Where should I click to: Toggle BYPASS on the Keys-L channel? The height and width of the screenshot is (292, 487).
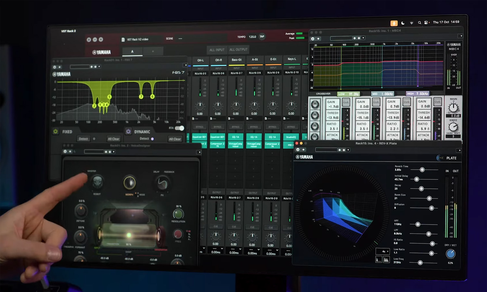(291, 127)
